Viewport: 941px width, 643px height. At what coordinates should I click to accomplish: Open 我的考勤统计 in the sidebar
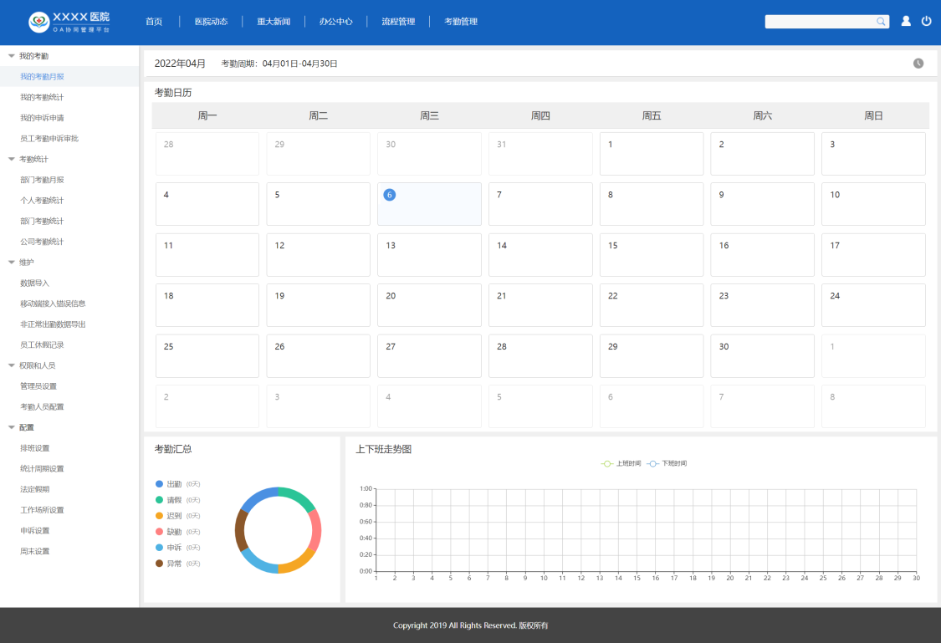click(42, 97)
